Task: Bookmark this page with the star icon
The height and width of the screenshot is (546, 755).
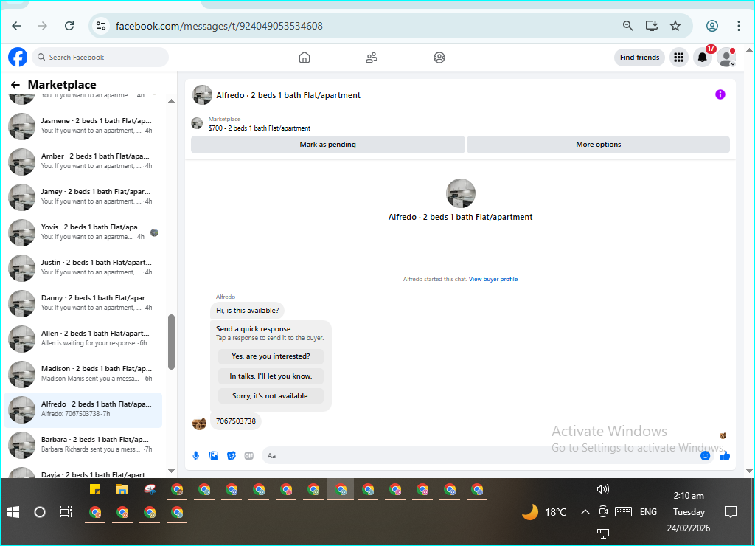Action: point(675,26)
